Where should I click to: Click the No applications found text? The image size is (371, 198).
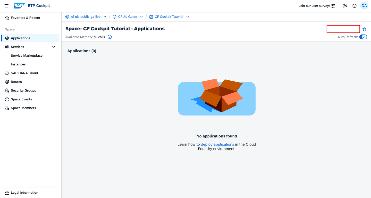click(217, 136)
